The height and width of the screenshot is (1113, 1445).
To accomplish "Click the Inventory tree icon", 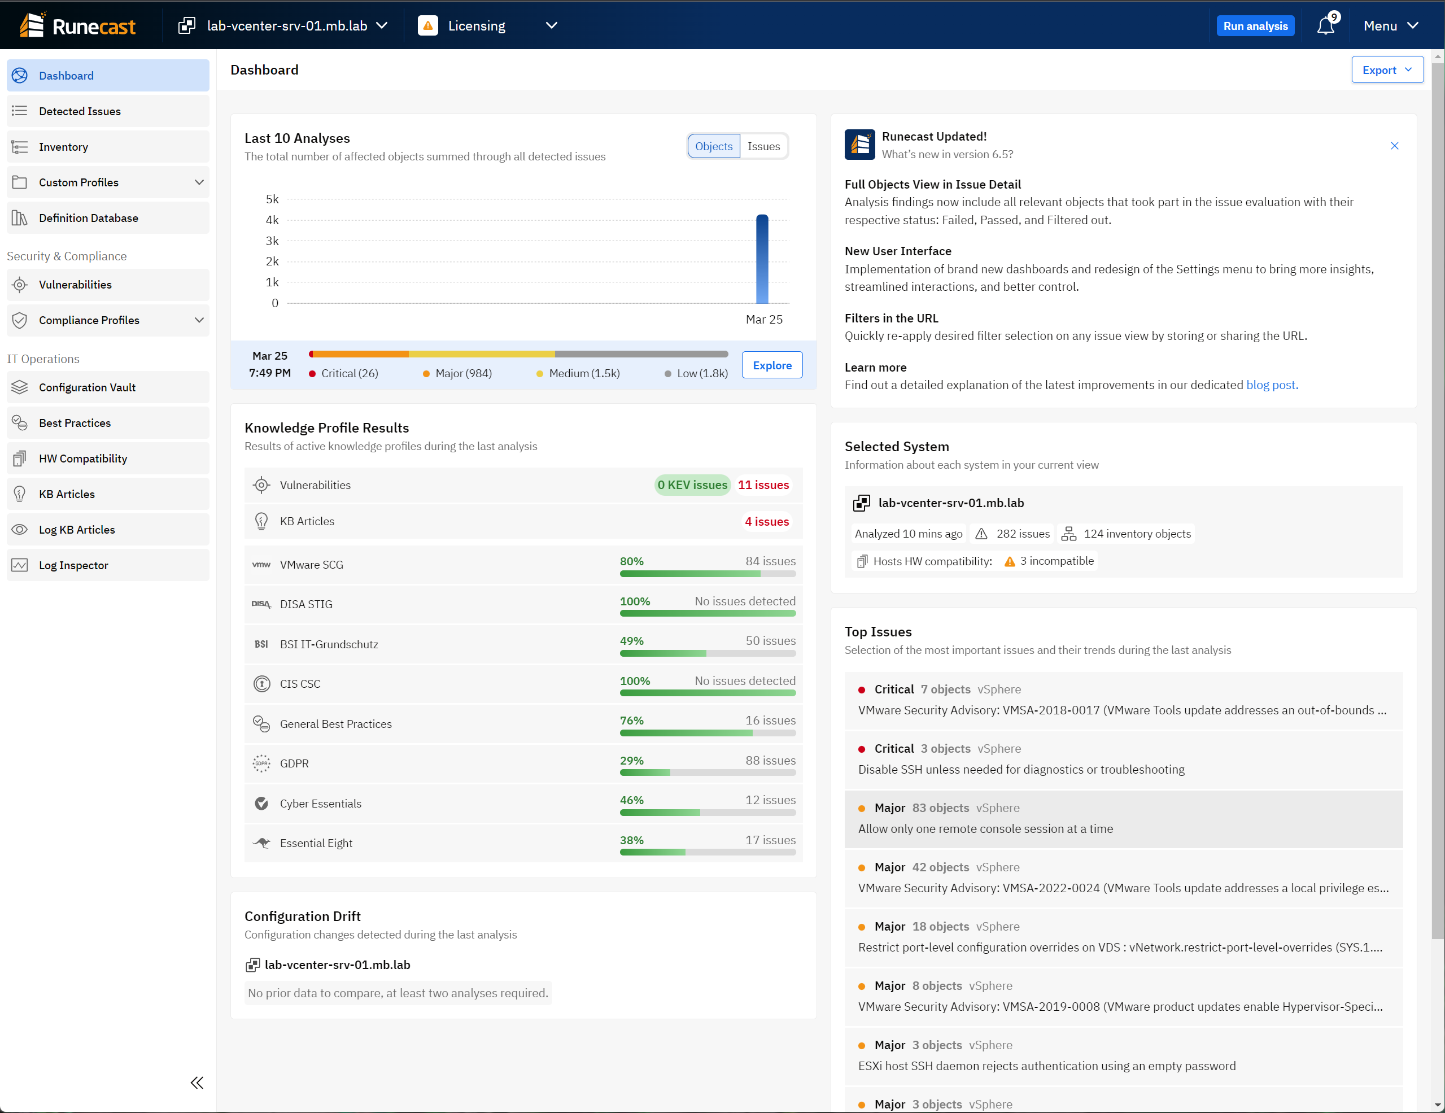I will [20, 147].
